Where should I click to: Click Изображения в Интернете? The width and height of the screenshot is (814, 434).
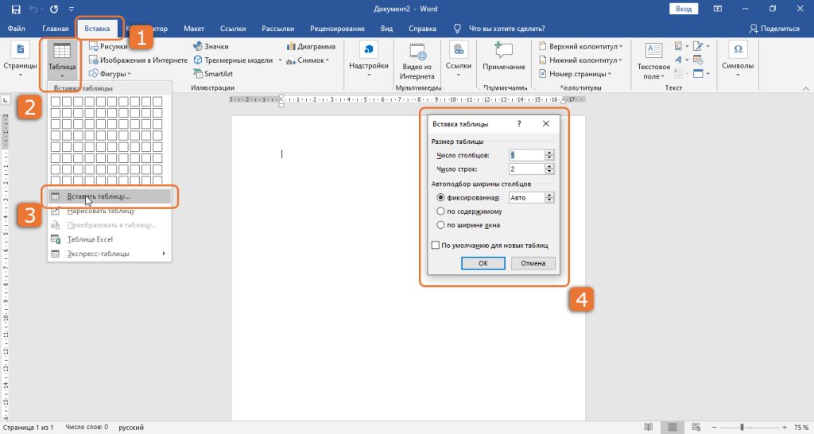138,60
